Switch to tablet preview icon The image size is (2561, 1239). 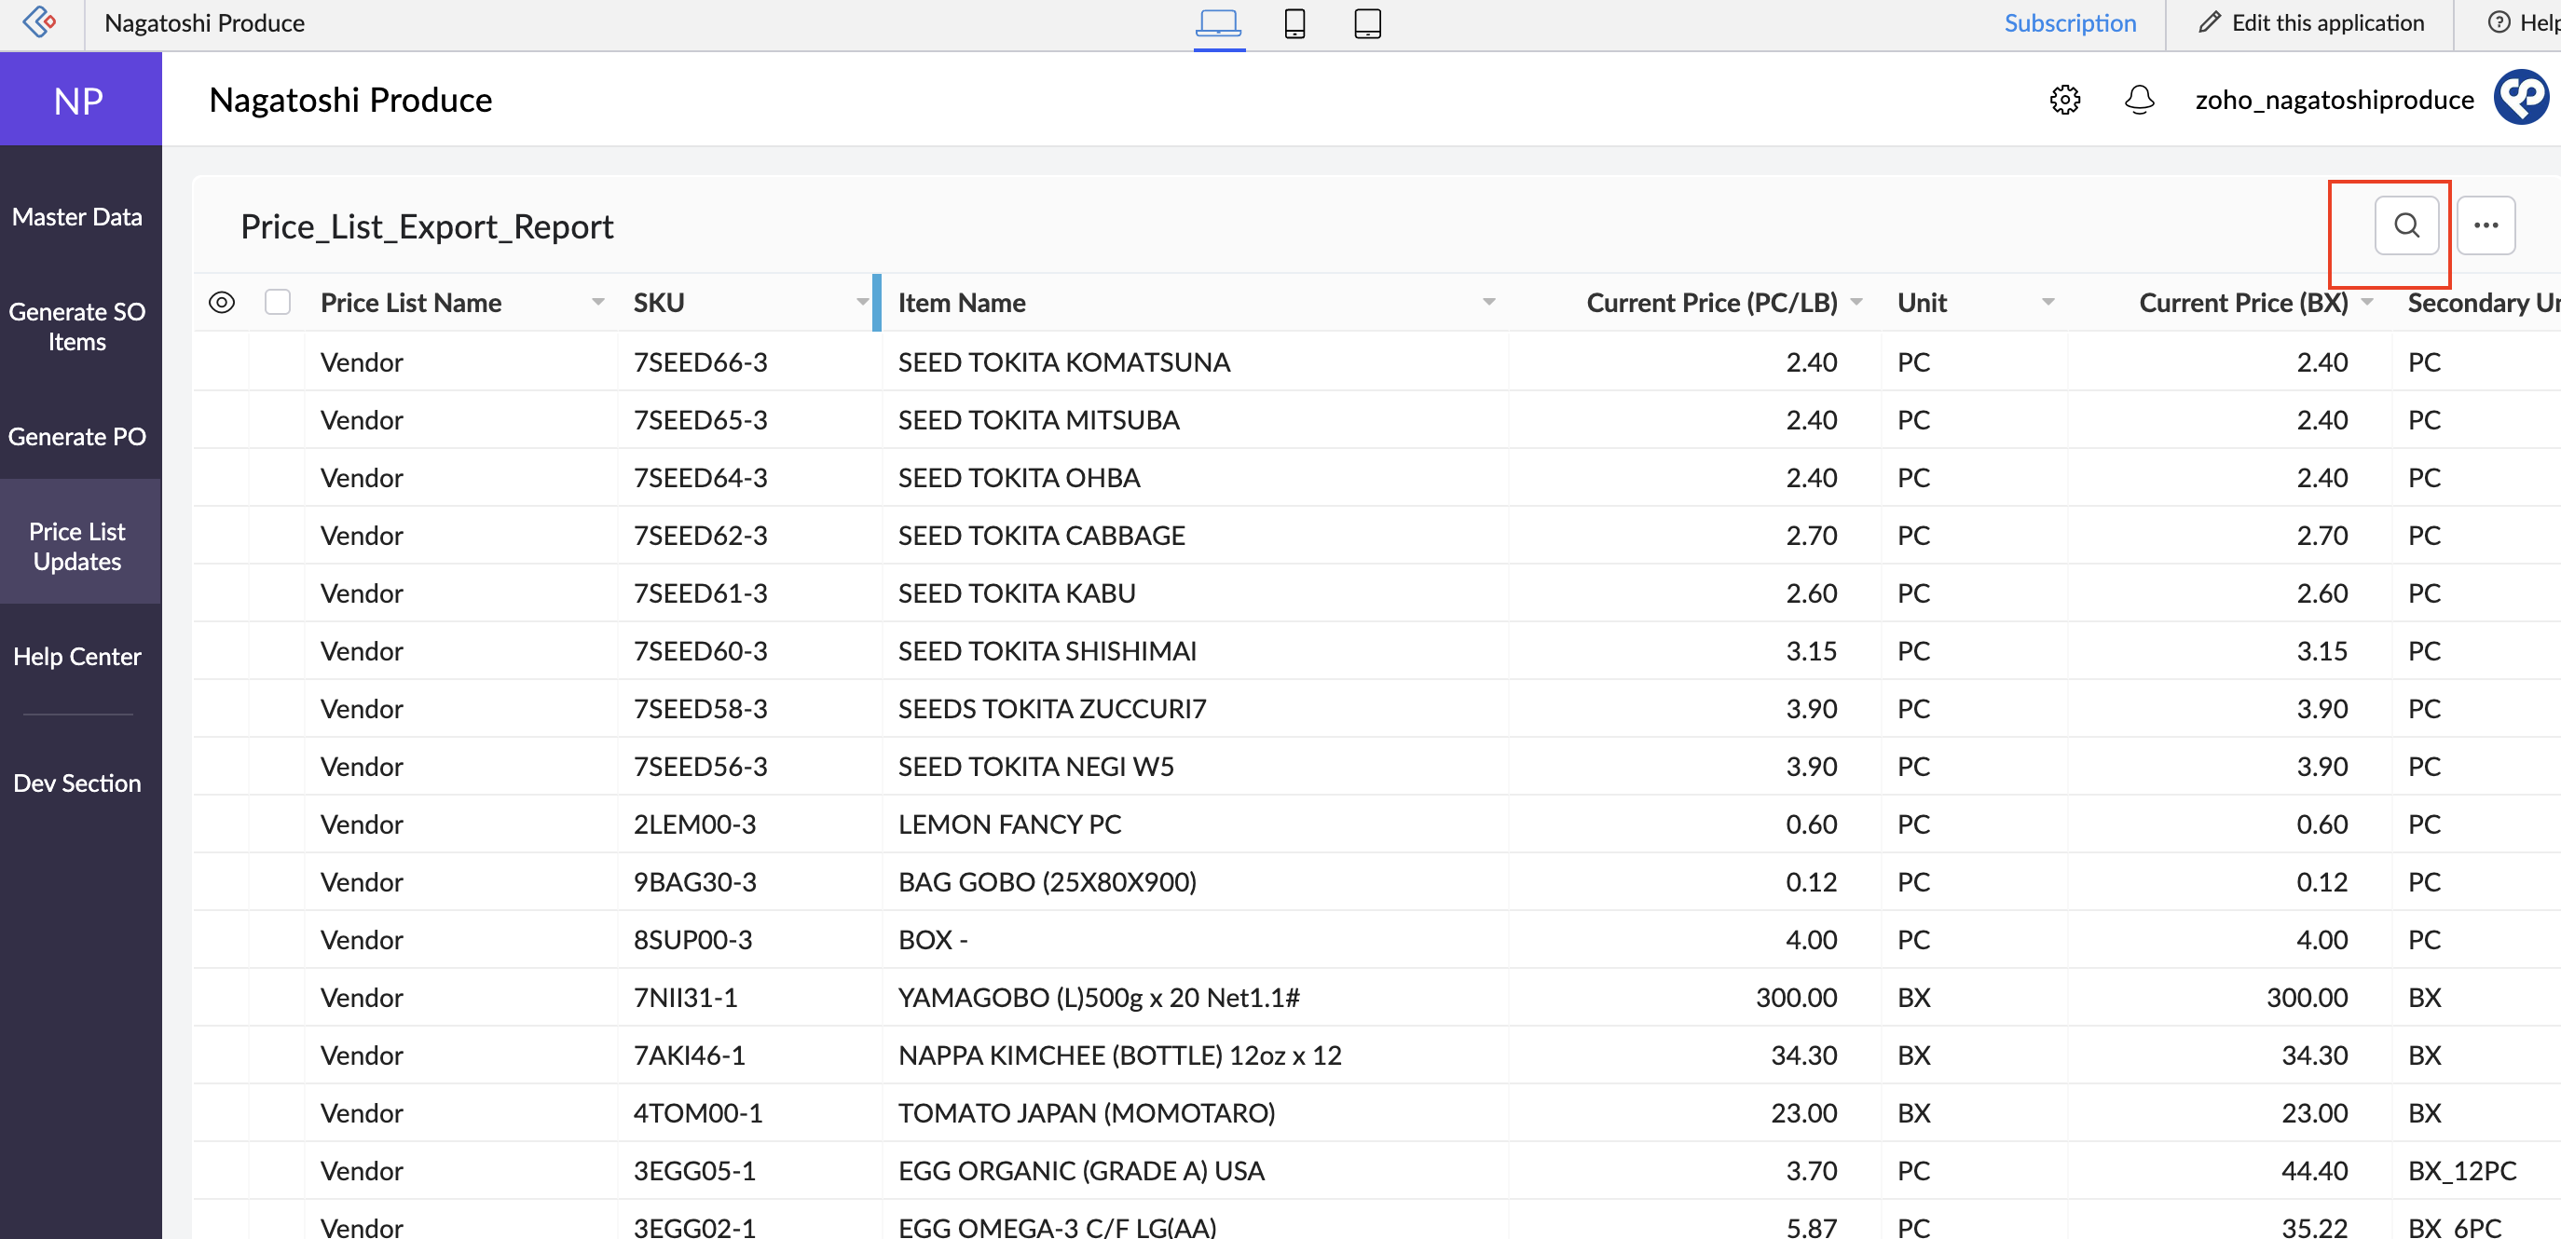[x=1367, y=23]
